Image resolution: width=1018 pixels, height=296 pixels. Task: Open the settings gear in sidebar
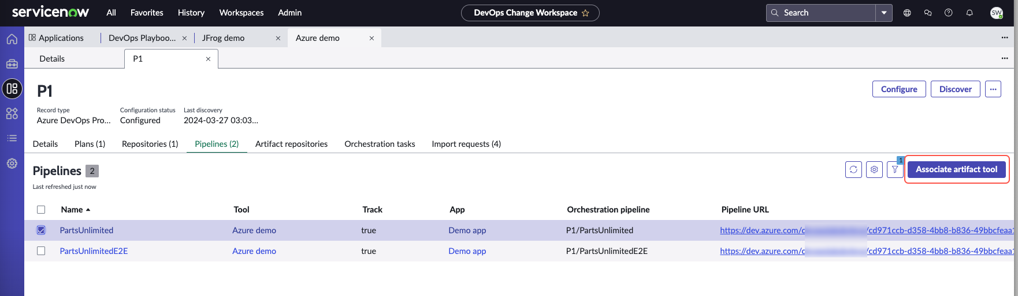tap(12, 164)
